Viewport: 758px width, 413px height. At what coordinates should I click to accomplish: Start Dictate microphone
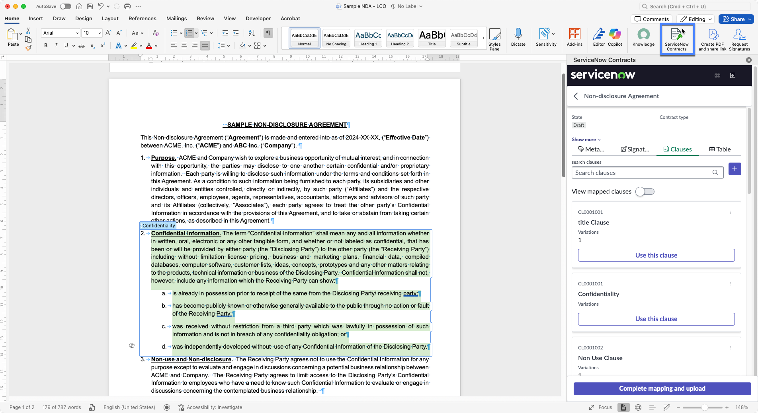(x=518, y=37)
